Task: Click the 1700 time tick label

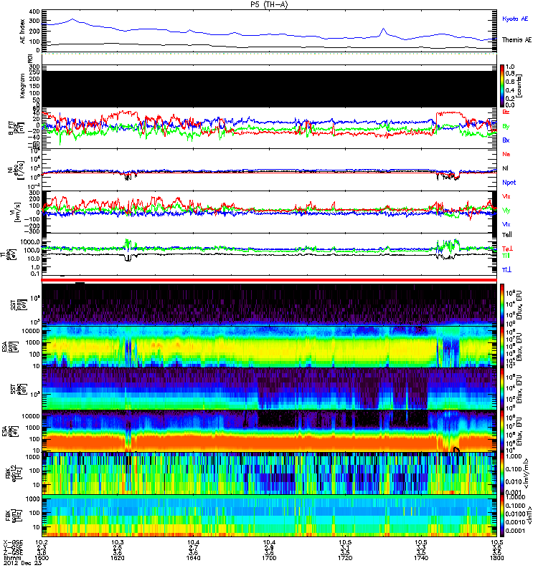Action: 269,558
